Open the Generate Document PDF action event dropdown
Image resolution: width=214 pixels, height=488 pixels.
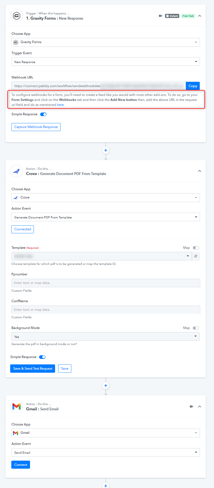[105, 217]
